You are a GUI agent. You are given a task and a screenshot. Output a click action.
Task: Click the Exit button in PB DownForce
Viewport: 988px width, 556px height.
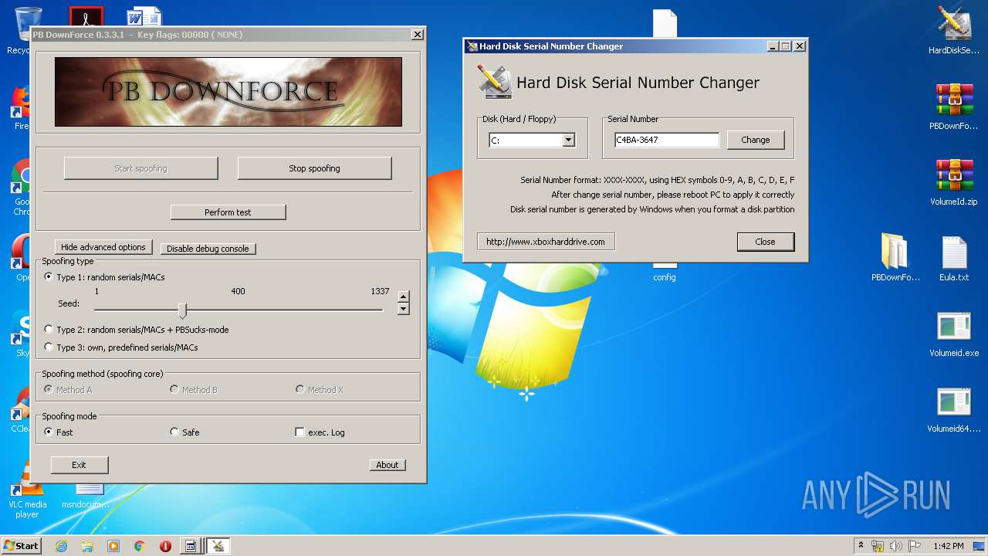point(80,465)
